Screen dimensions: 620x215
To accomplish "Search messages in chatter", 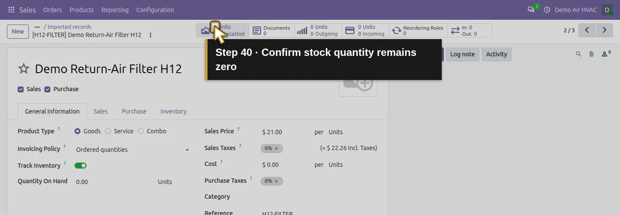I will (x=579, y=54).
